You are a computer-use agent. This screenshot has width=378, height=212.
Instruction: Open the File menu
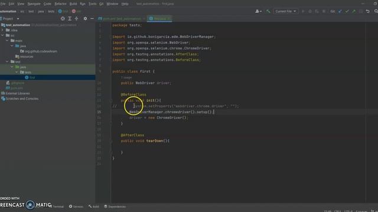pyautogui.click(x=2, y=4)
